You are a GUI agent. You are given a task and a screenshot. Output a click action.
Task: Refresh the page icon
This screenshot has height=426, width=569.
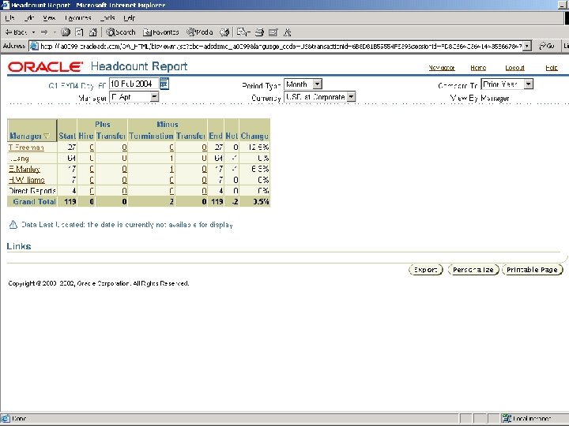click(79, 32)
